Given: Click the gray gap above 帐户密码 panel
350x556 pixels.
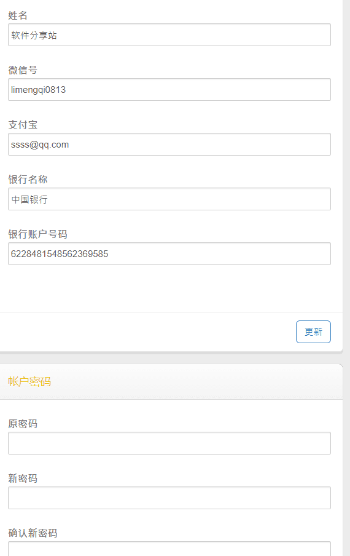Looking at the screenshot, I should pyautogui.click(x=171, y=359).
